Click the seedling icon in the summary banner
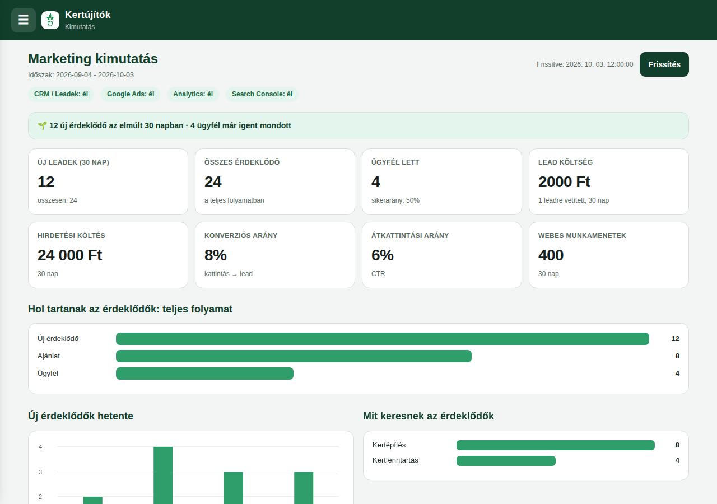717x504 pixels. [42, 125]
